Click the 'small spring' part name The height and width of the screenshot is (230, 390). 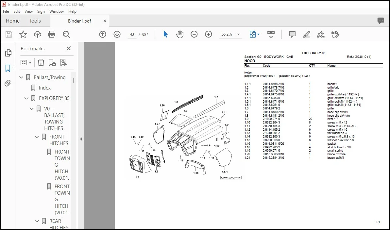tap(335, 151)
